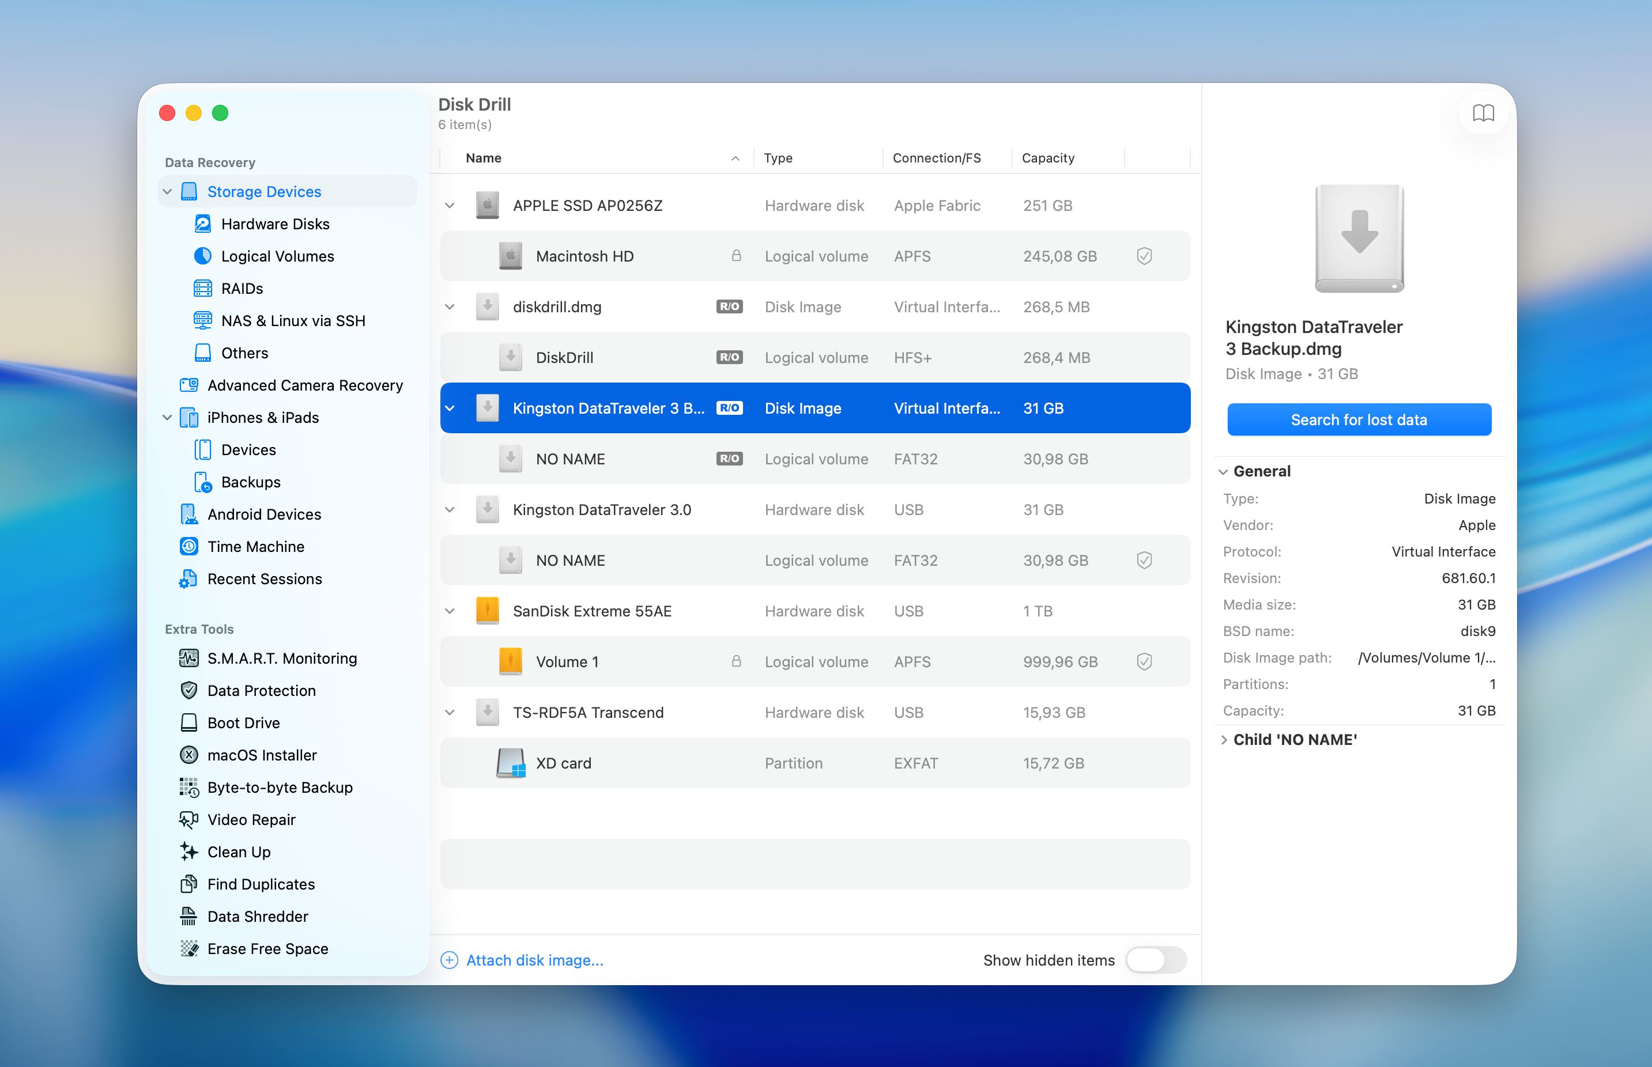Click the XD card partition icon
The height and width of the screenshot is (1067, 1652).
511,763
